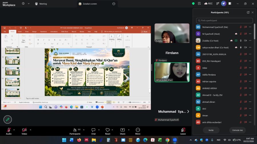Open more options for AHMAD ARFAH row
Viewport: 257px width, 144px height.
tap(250, 88)
